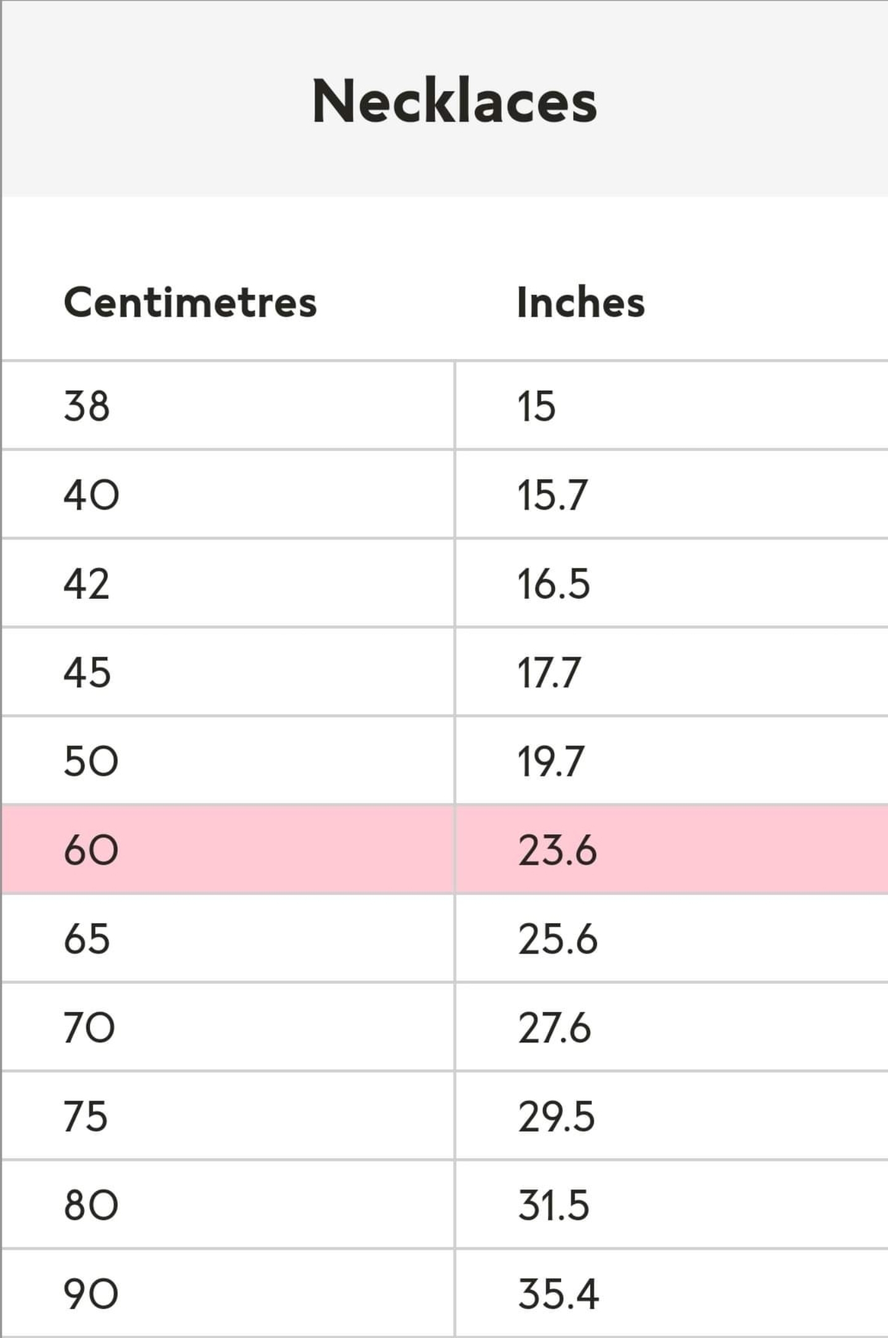Select the Inches column header
The height and width of the screenshot is (1338, 888).
pos(580,302)
